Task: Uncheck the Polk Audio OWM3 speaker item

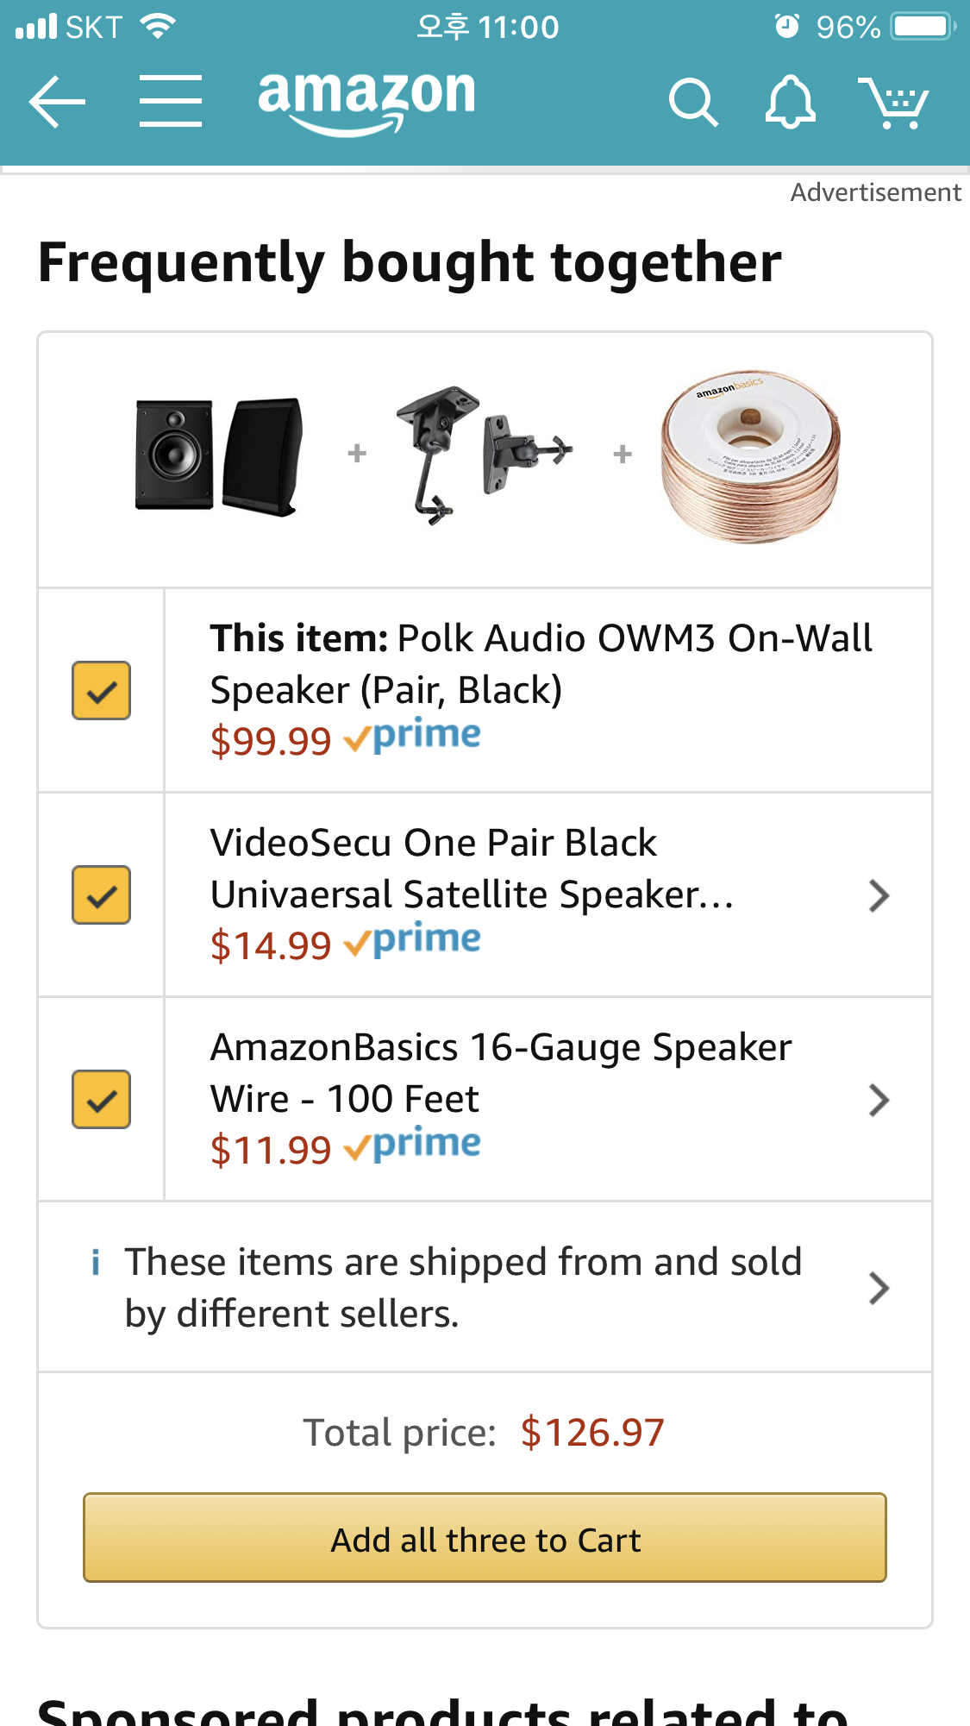Action: pyautogui.click(x=101, y=690)
